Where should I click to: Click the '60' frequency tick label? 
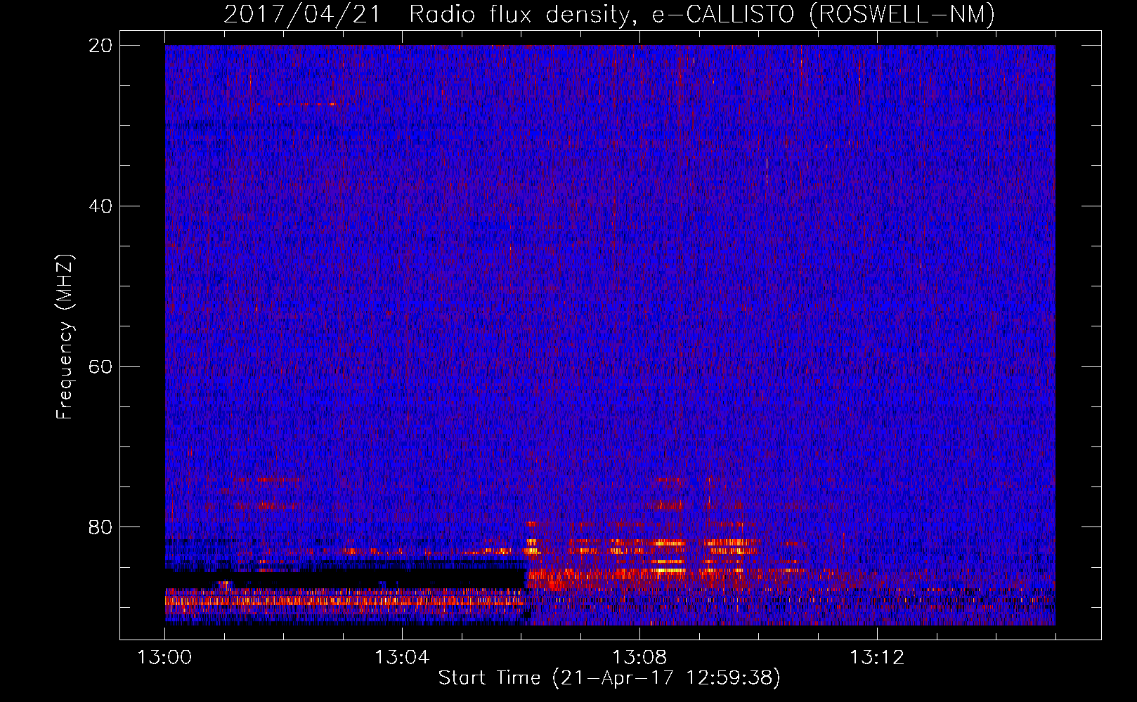point(100,367)
